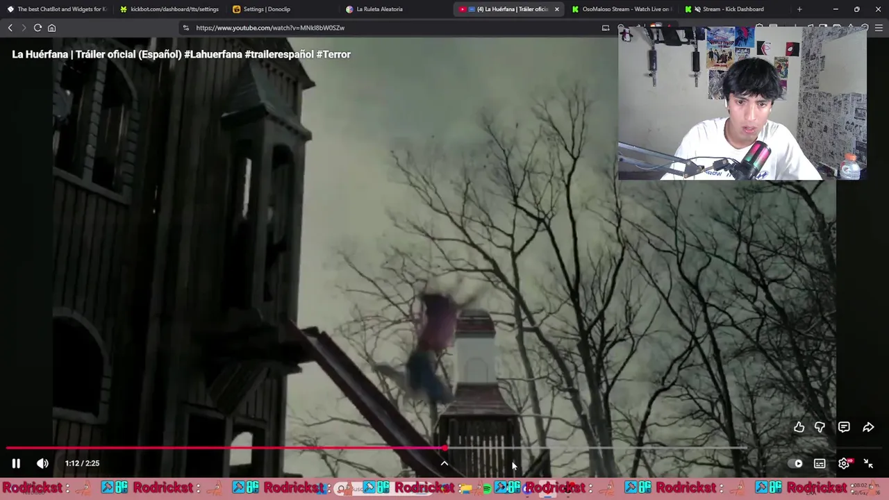The height and width of the screenshot is (500, 889).
Task: Click the red progress bar scrubber handle
Action: tap(444, 449)
